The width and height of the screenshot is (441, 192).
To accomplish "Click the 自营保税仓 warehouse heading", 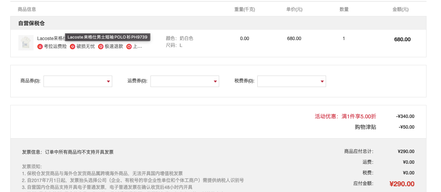I will [31, 23].
